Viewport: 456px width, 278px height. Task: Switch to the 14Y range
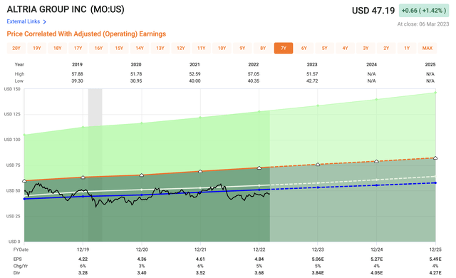click(x=140, y=48)
